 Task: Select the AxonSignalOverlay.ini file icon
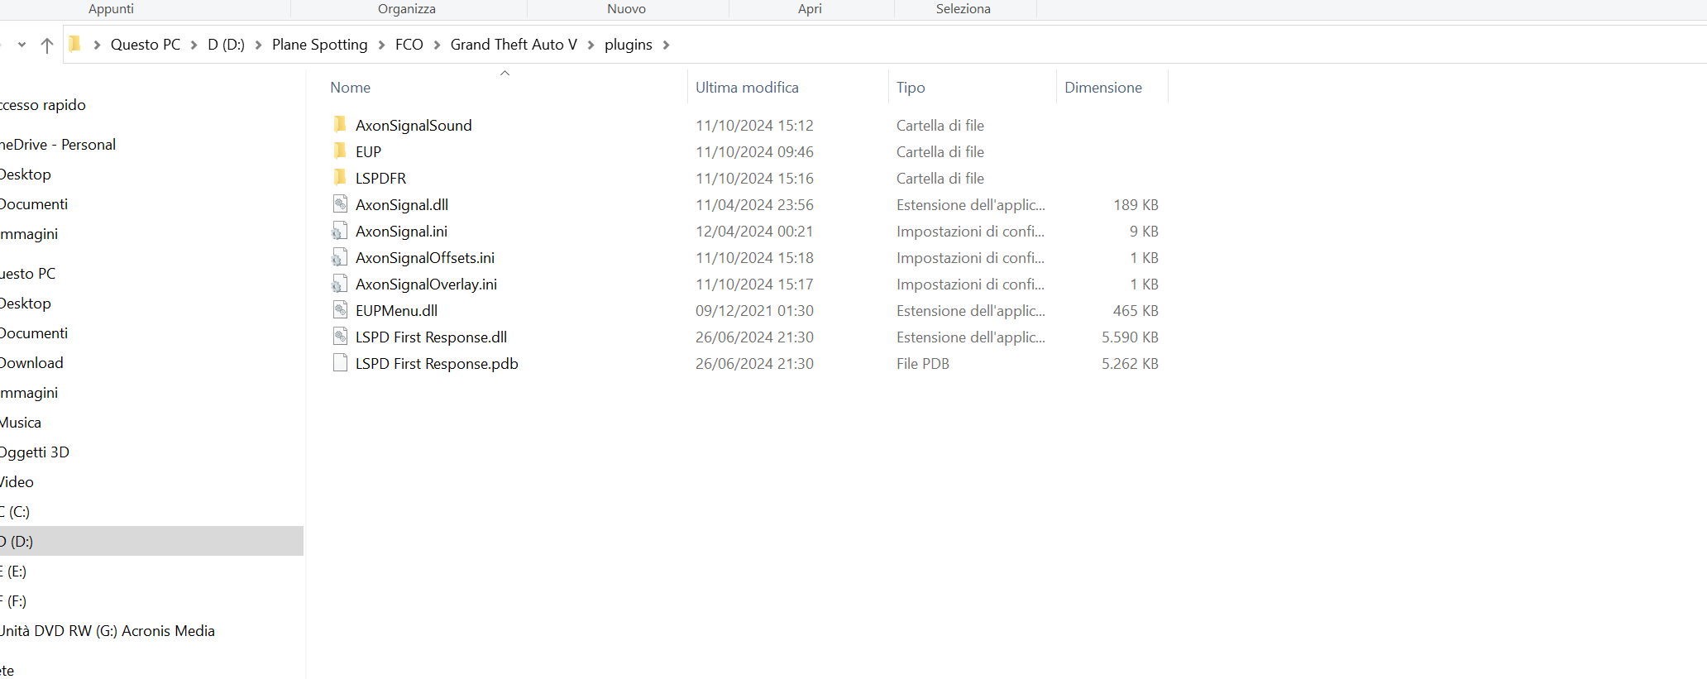[x=340, y=284]
